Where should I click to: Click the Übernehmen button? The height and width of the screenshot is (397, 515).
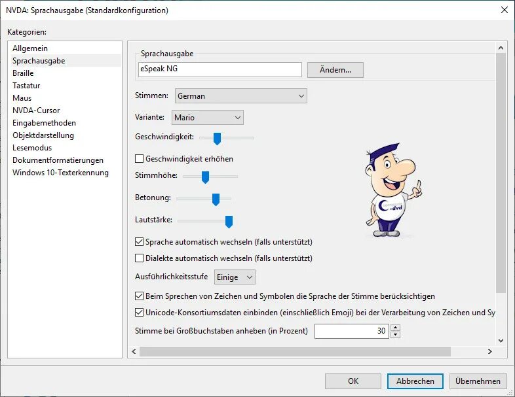pos(478,381)
